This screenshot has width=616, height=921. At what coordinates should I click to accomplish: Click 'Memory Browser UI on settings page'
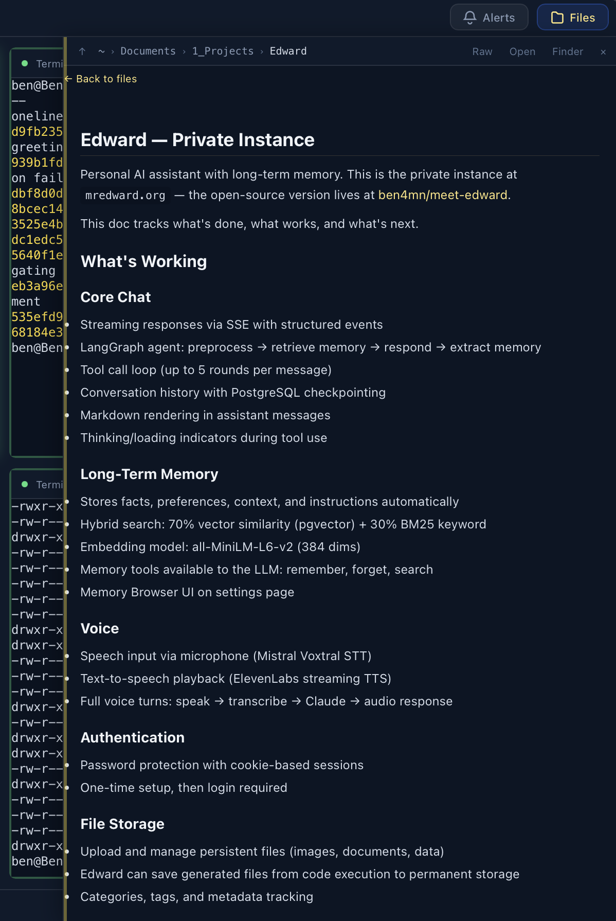coord(187,592)
